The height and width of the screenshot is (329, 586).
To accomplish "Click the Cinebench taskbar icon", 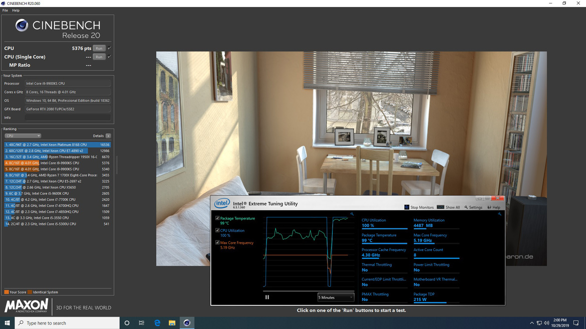I will [x=187, y=323].
